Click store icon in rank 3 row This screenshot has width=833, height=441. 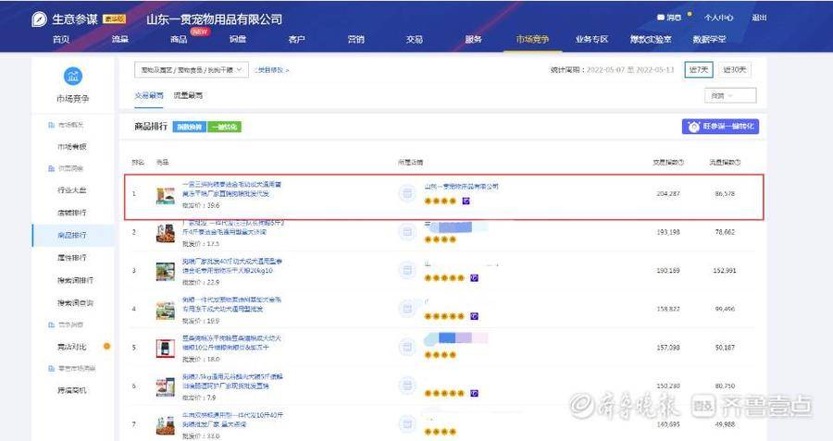click(407, 270)
